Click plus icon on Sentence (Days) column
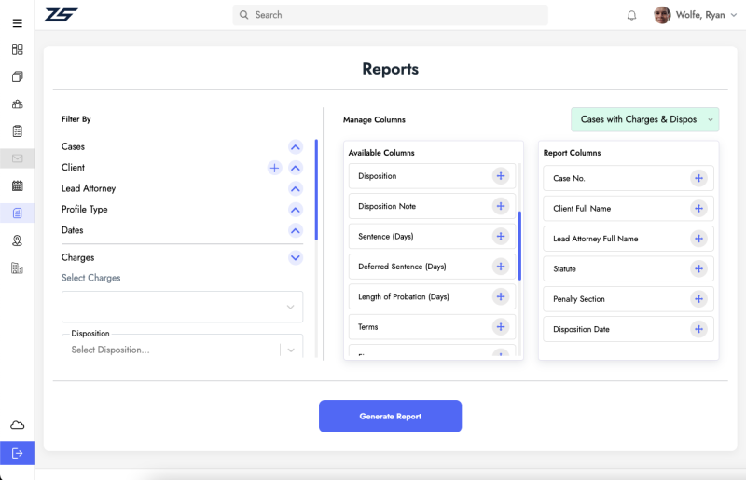Screen dimensions: 746x480 coord(500,237)
